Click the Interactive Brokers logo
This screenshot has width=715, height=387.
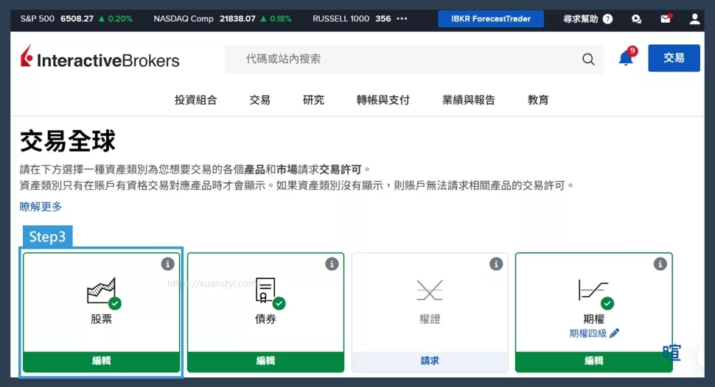[x=100, y=58]
